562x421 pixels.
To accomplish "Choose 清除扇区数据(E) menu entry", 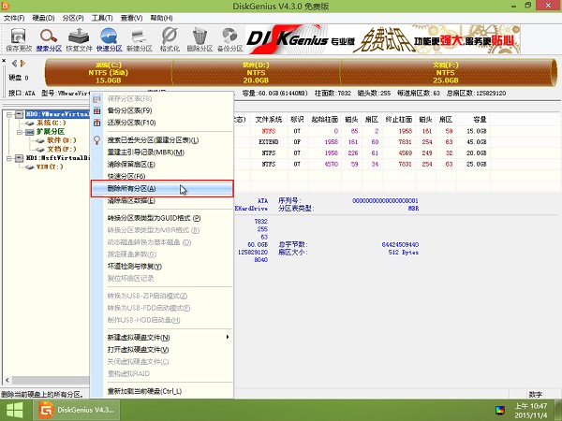I will coord(162,201).
